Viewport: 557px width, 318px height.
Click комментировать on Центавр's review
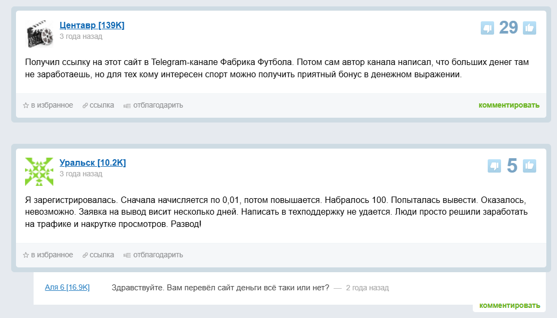pos(508,105)
